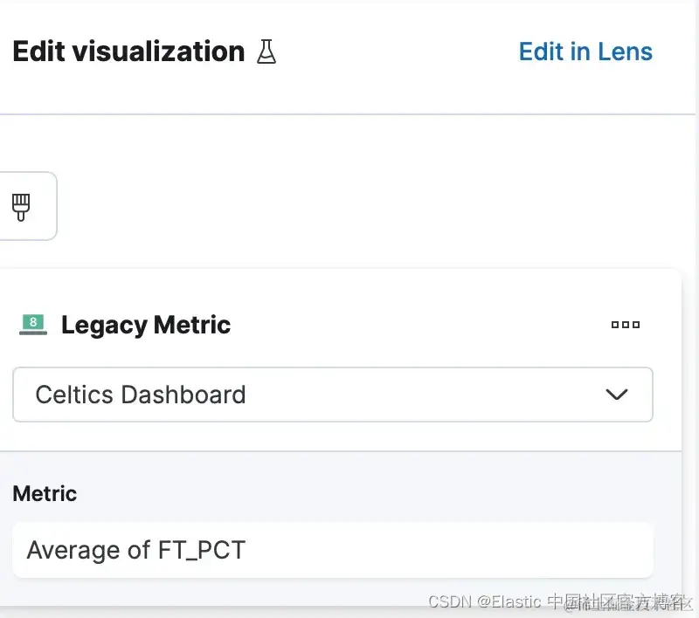
Task: Click the chevron arrow in the data view picker
Action: point(617,395)
